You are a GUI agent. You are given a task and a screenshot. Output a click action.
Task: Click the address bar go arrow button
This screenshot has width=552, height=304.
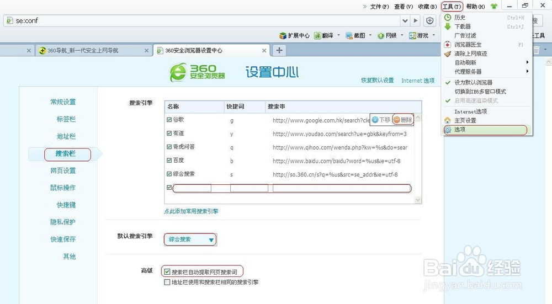point(416,21)
